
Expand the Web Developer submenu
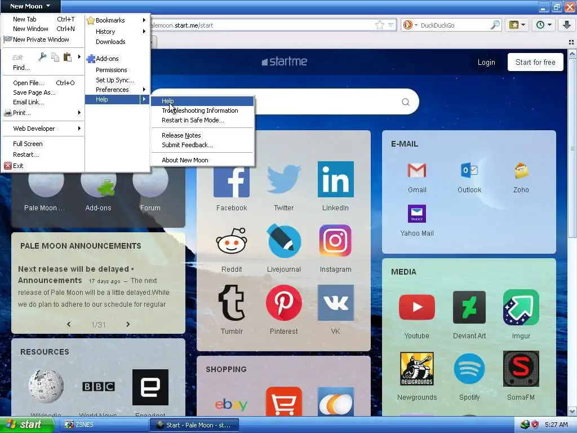43,129
